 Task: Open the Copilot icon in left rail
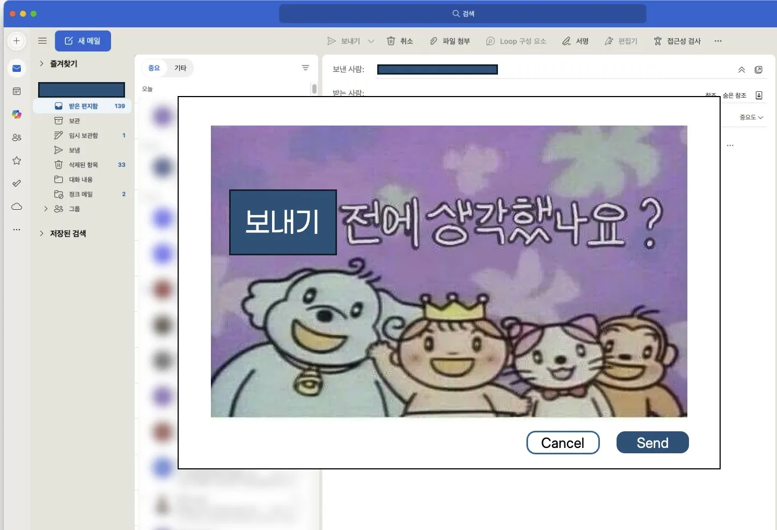(x=17, y=114)
